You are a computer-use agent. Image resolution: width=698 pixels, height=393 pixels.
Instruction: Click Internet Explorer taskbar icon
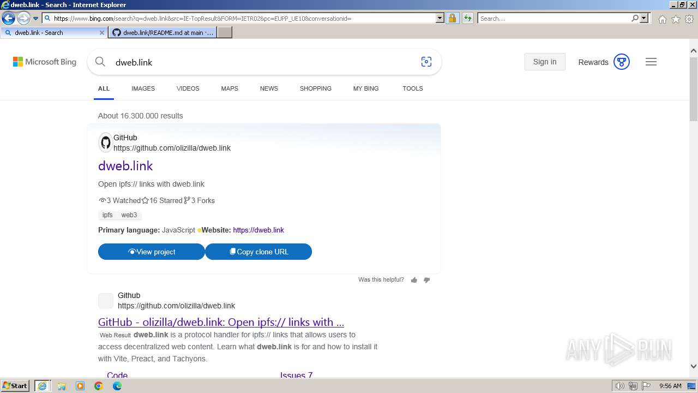coord(42,386)
